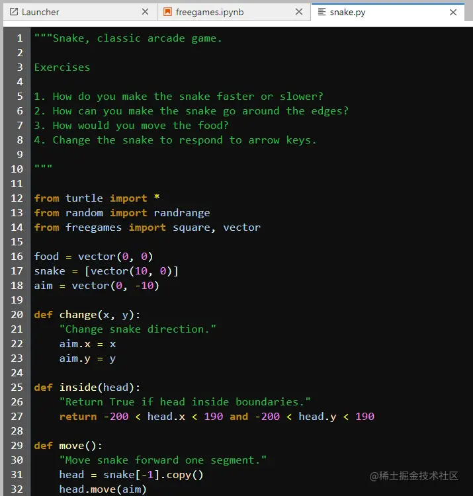Click line number 1 in the gutter
This screenshot has width=473, height=496.
20,38
